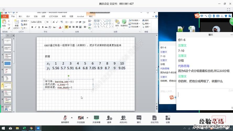This screenshot has height=131, width=233.
Task: Select slide 4 thumbnail in slide panel
Action: tap(7, 63)
